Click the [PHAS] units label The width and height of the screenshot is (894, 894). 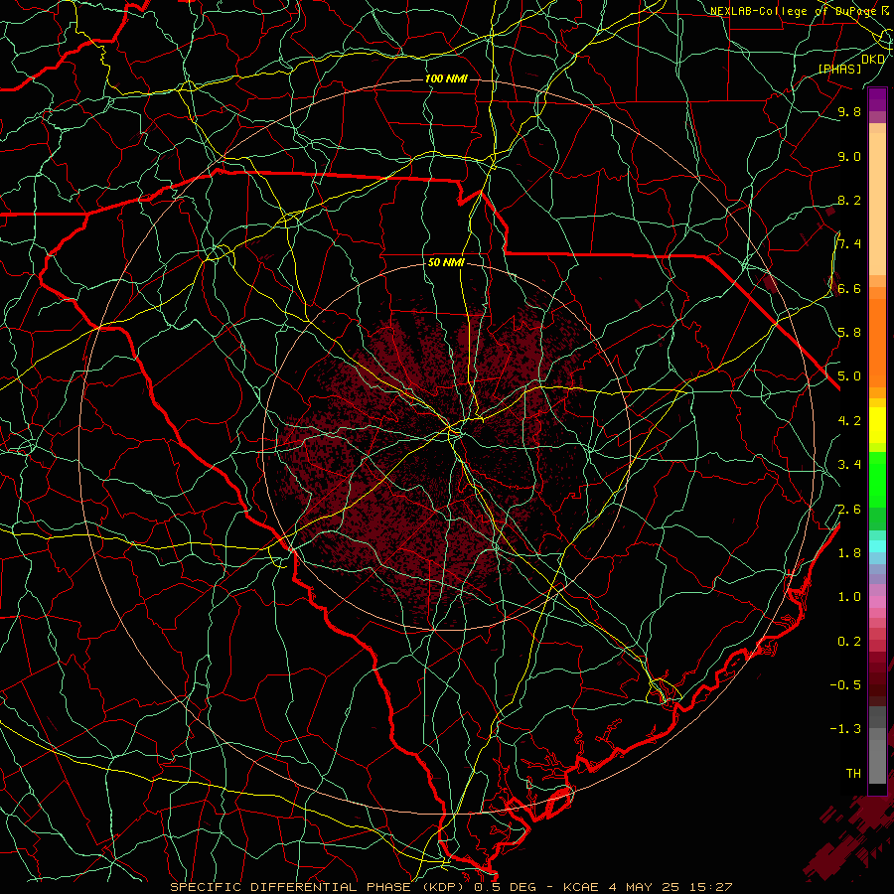point(839,70)
